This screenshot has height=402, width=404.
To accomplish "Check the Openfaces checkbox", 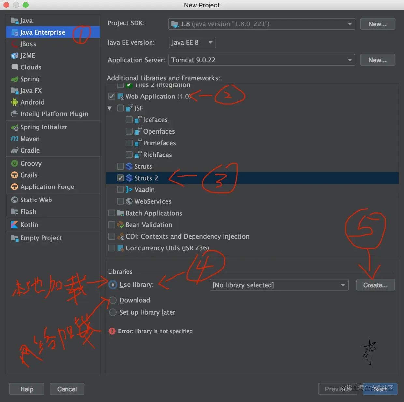I will pos(129,131).
